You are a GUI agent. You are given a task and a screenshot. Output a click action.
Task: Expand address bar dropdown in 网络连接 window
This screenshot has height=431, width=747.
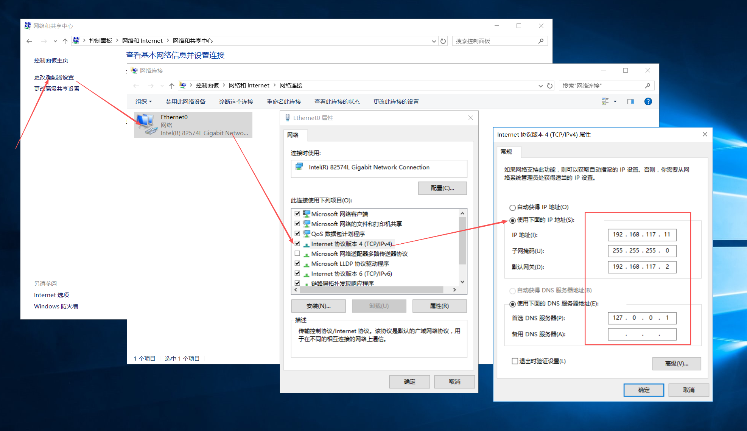tap(540, 86)
